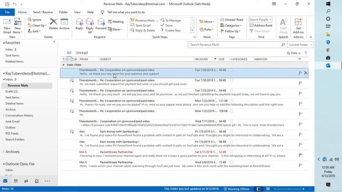Collapse the Favorites section
The height and width of the screenshot is (192, 342).
click(4, 43)
